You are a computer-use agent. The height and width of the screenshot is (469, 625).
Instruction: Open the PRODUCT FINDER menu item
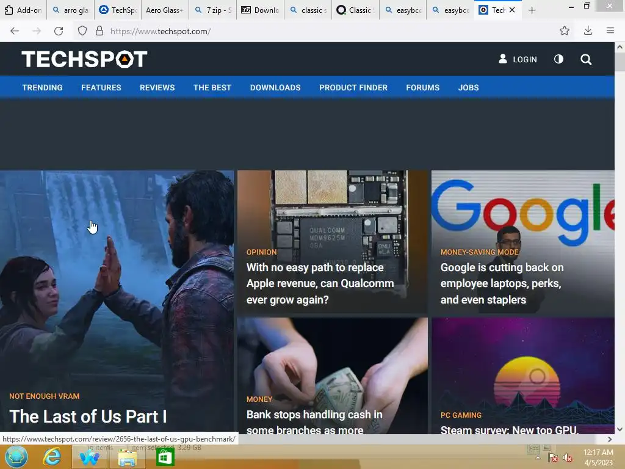[353, 87]
